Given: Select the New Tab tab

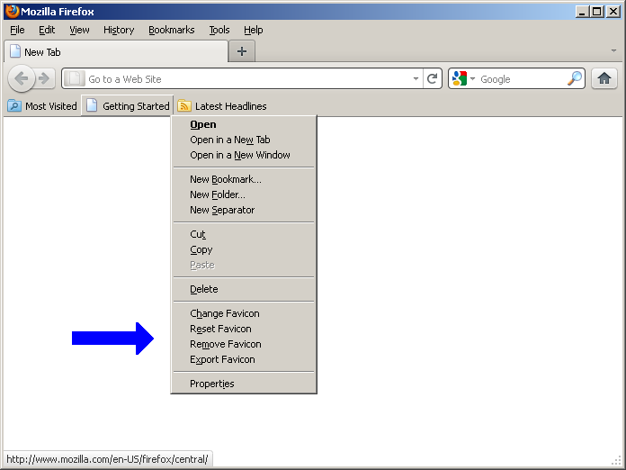Looking at the screenshot, I should click(x=116, y=52).
